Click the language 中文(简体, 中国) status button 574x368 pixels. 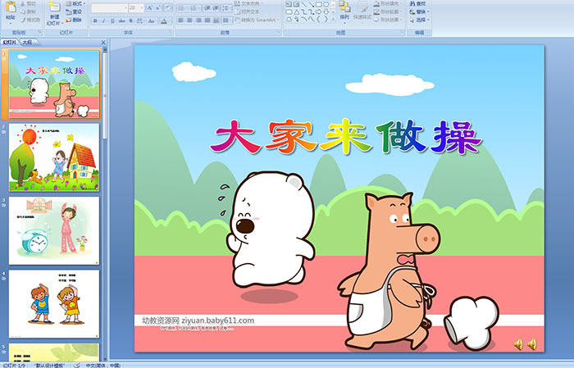(102, 365)
